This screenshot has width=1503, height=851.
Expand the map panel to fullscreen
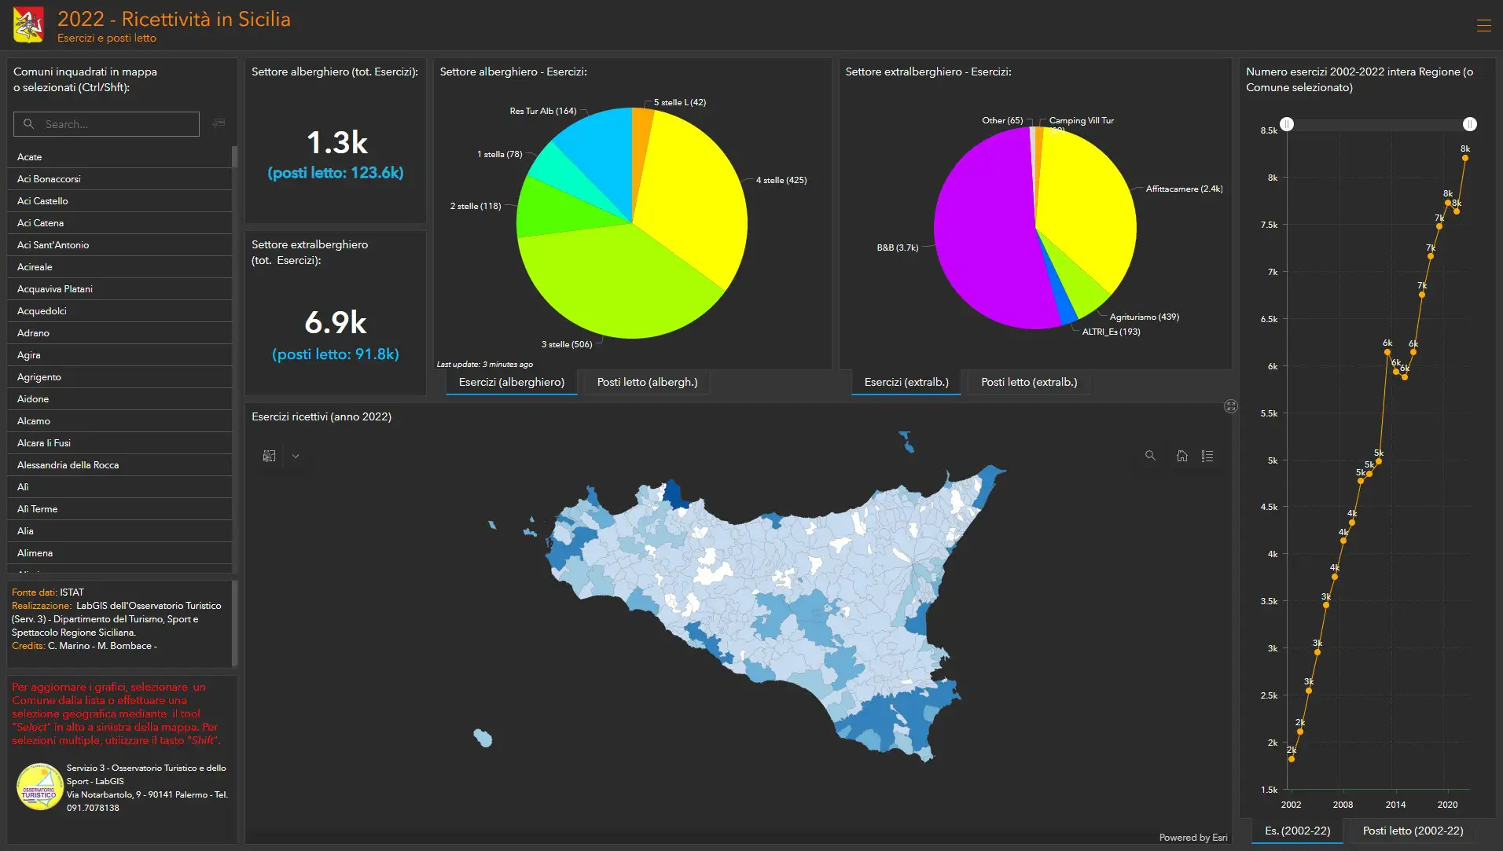click(x=1230, y=406)
